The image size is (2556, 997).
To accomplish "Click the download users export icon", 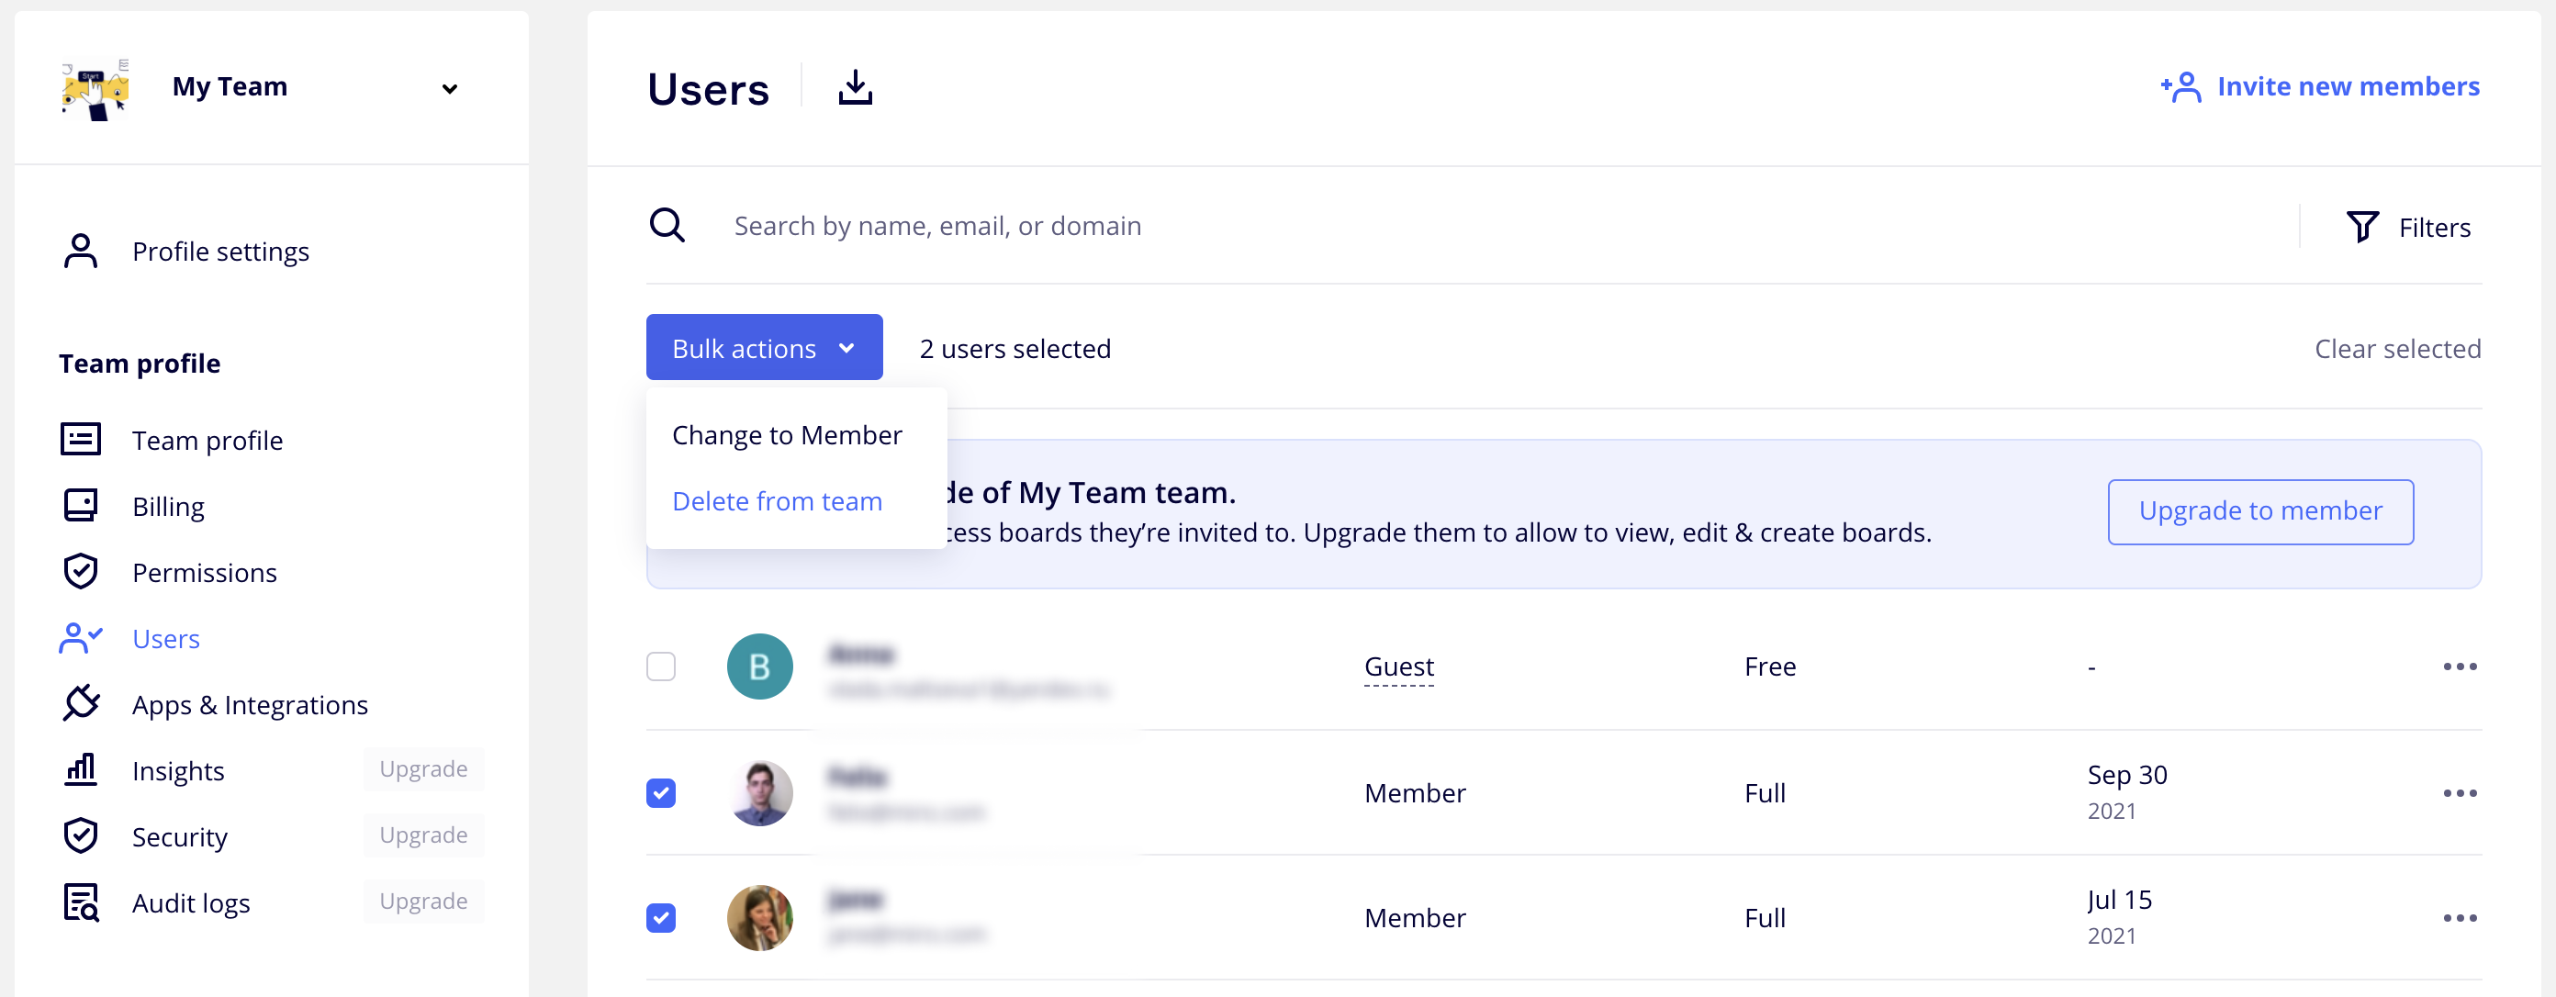I will coord(855,87).
